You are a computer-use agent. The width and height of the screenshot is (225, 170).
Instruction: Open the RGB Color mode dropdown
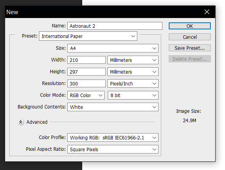point(86,95)
